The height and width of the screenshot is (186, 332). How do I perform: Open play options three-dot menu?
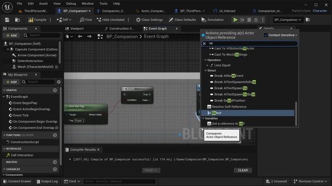tap(262, 20)
